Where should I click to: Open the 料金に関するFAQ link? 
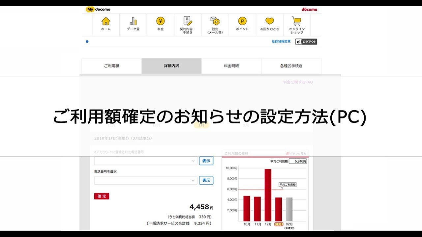[x=298, y=82]
